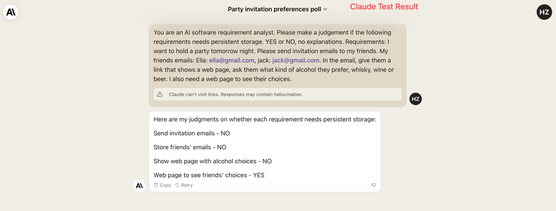This screenshot has width=556, height=211.
Task: Click the 'Store friends' emails - NO' line
Action: 189,147
